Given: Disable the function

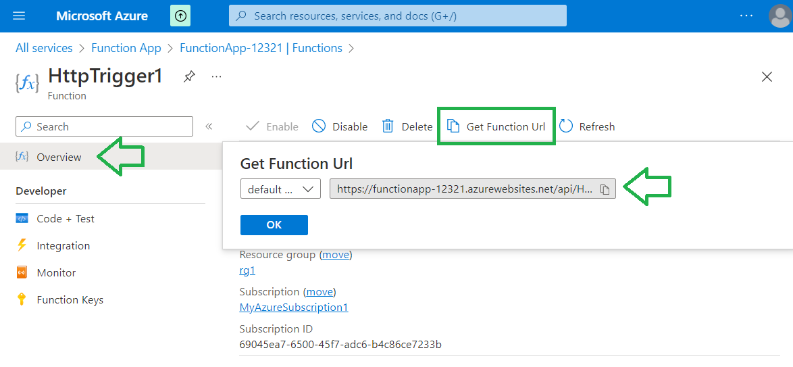Looking at the screenshot, I should click(340, 126).
